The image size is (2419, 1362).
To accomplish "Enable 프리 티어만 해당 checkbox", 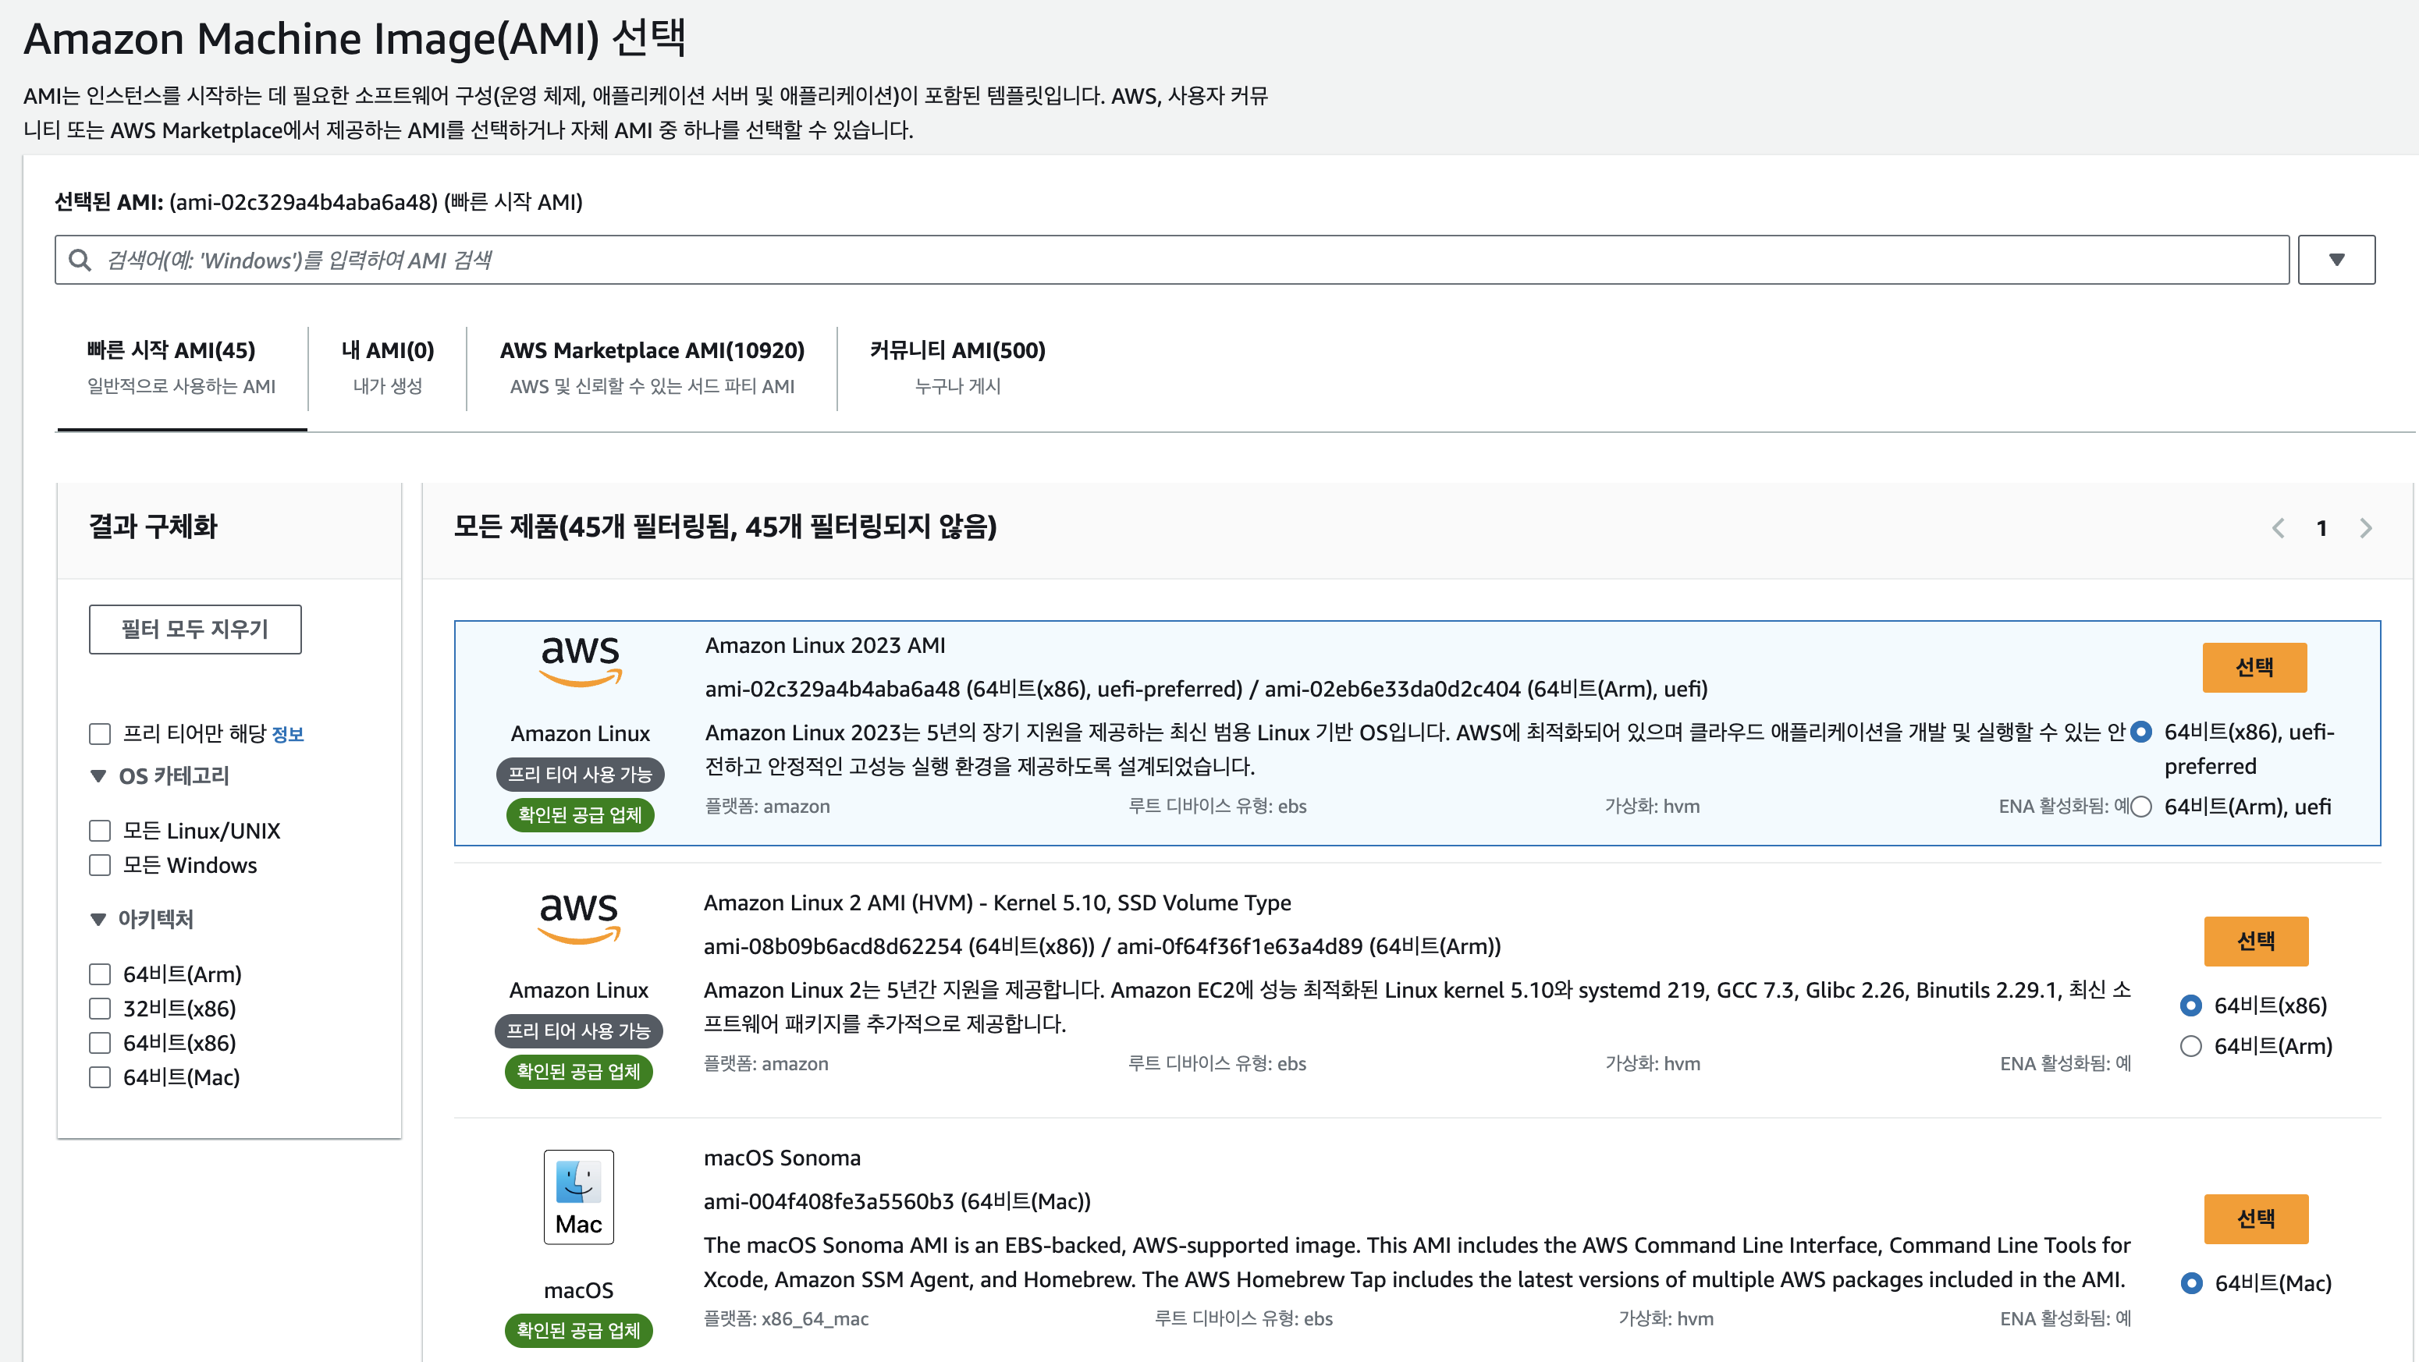I will click(x=100, y=734).
